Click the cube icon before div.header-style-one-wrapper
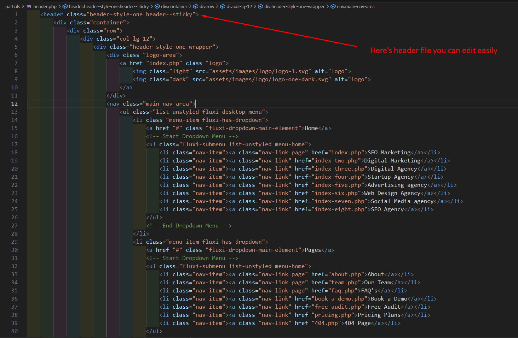The width and height of the screenshot is (518, 338). [260, 6]
